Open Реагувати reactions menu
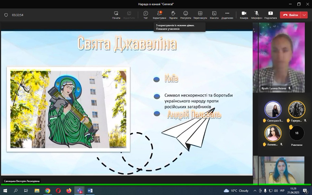 click(x=185, y=15)
